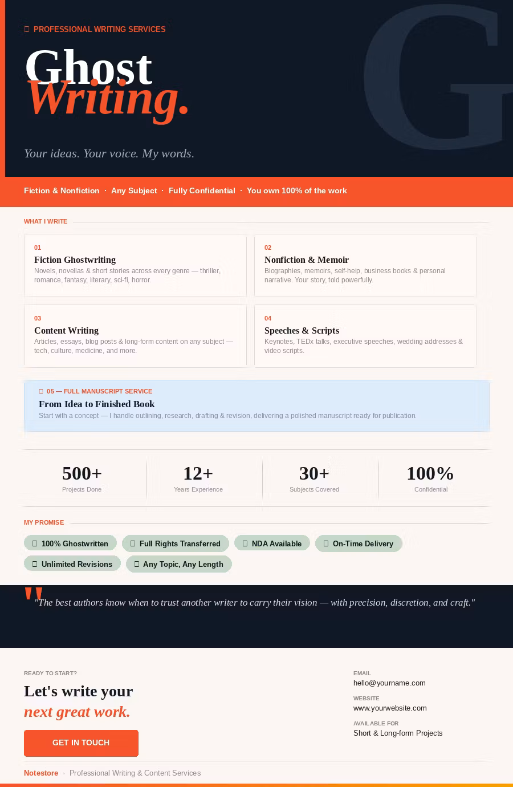The image size is (513, 787).
Task: Click the icon before Professional Writing Services
Action: 27,30
